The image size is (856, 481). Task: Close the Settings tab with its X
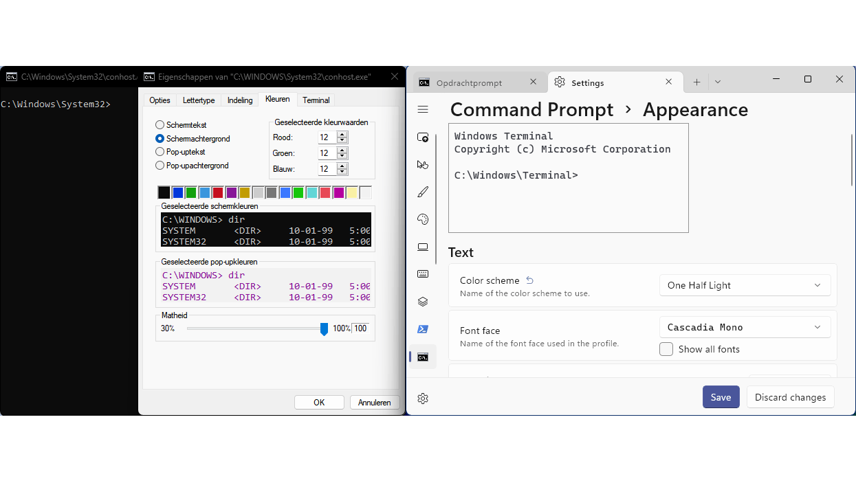(669, 82)
